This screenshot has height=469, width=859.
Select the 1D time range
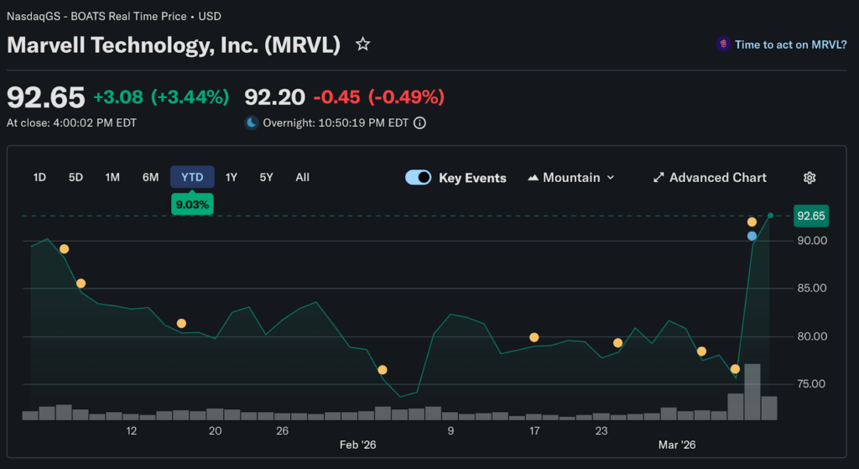(x=39, y=177)
